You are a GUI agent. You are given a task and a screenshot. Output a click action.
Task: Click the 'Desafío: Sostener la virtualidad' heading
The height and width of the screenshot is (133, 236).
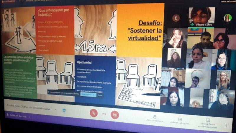[145, 30]
